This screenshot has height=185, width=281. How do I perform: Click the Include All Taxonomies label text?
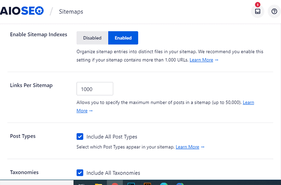click(113, 173)
